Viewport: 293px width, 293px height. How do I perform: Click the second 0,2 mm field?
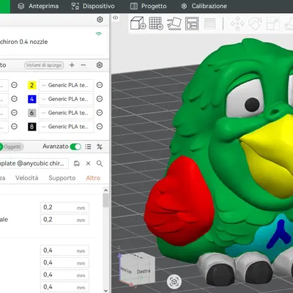pos(64,220)
